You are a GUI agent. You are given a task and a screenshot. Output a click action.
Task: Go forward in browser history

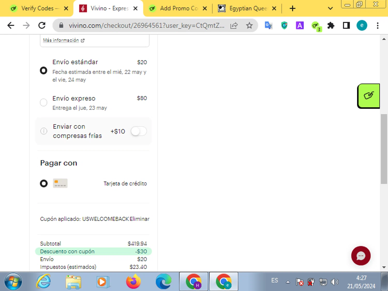(26, 25)
